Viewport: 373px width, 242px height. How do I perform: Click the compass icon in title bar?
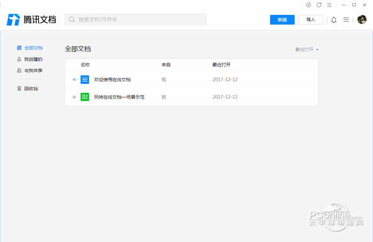click(x=309, y=5)
